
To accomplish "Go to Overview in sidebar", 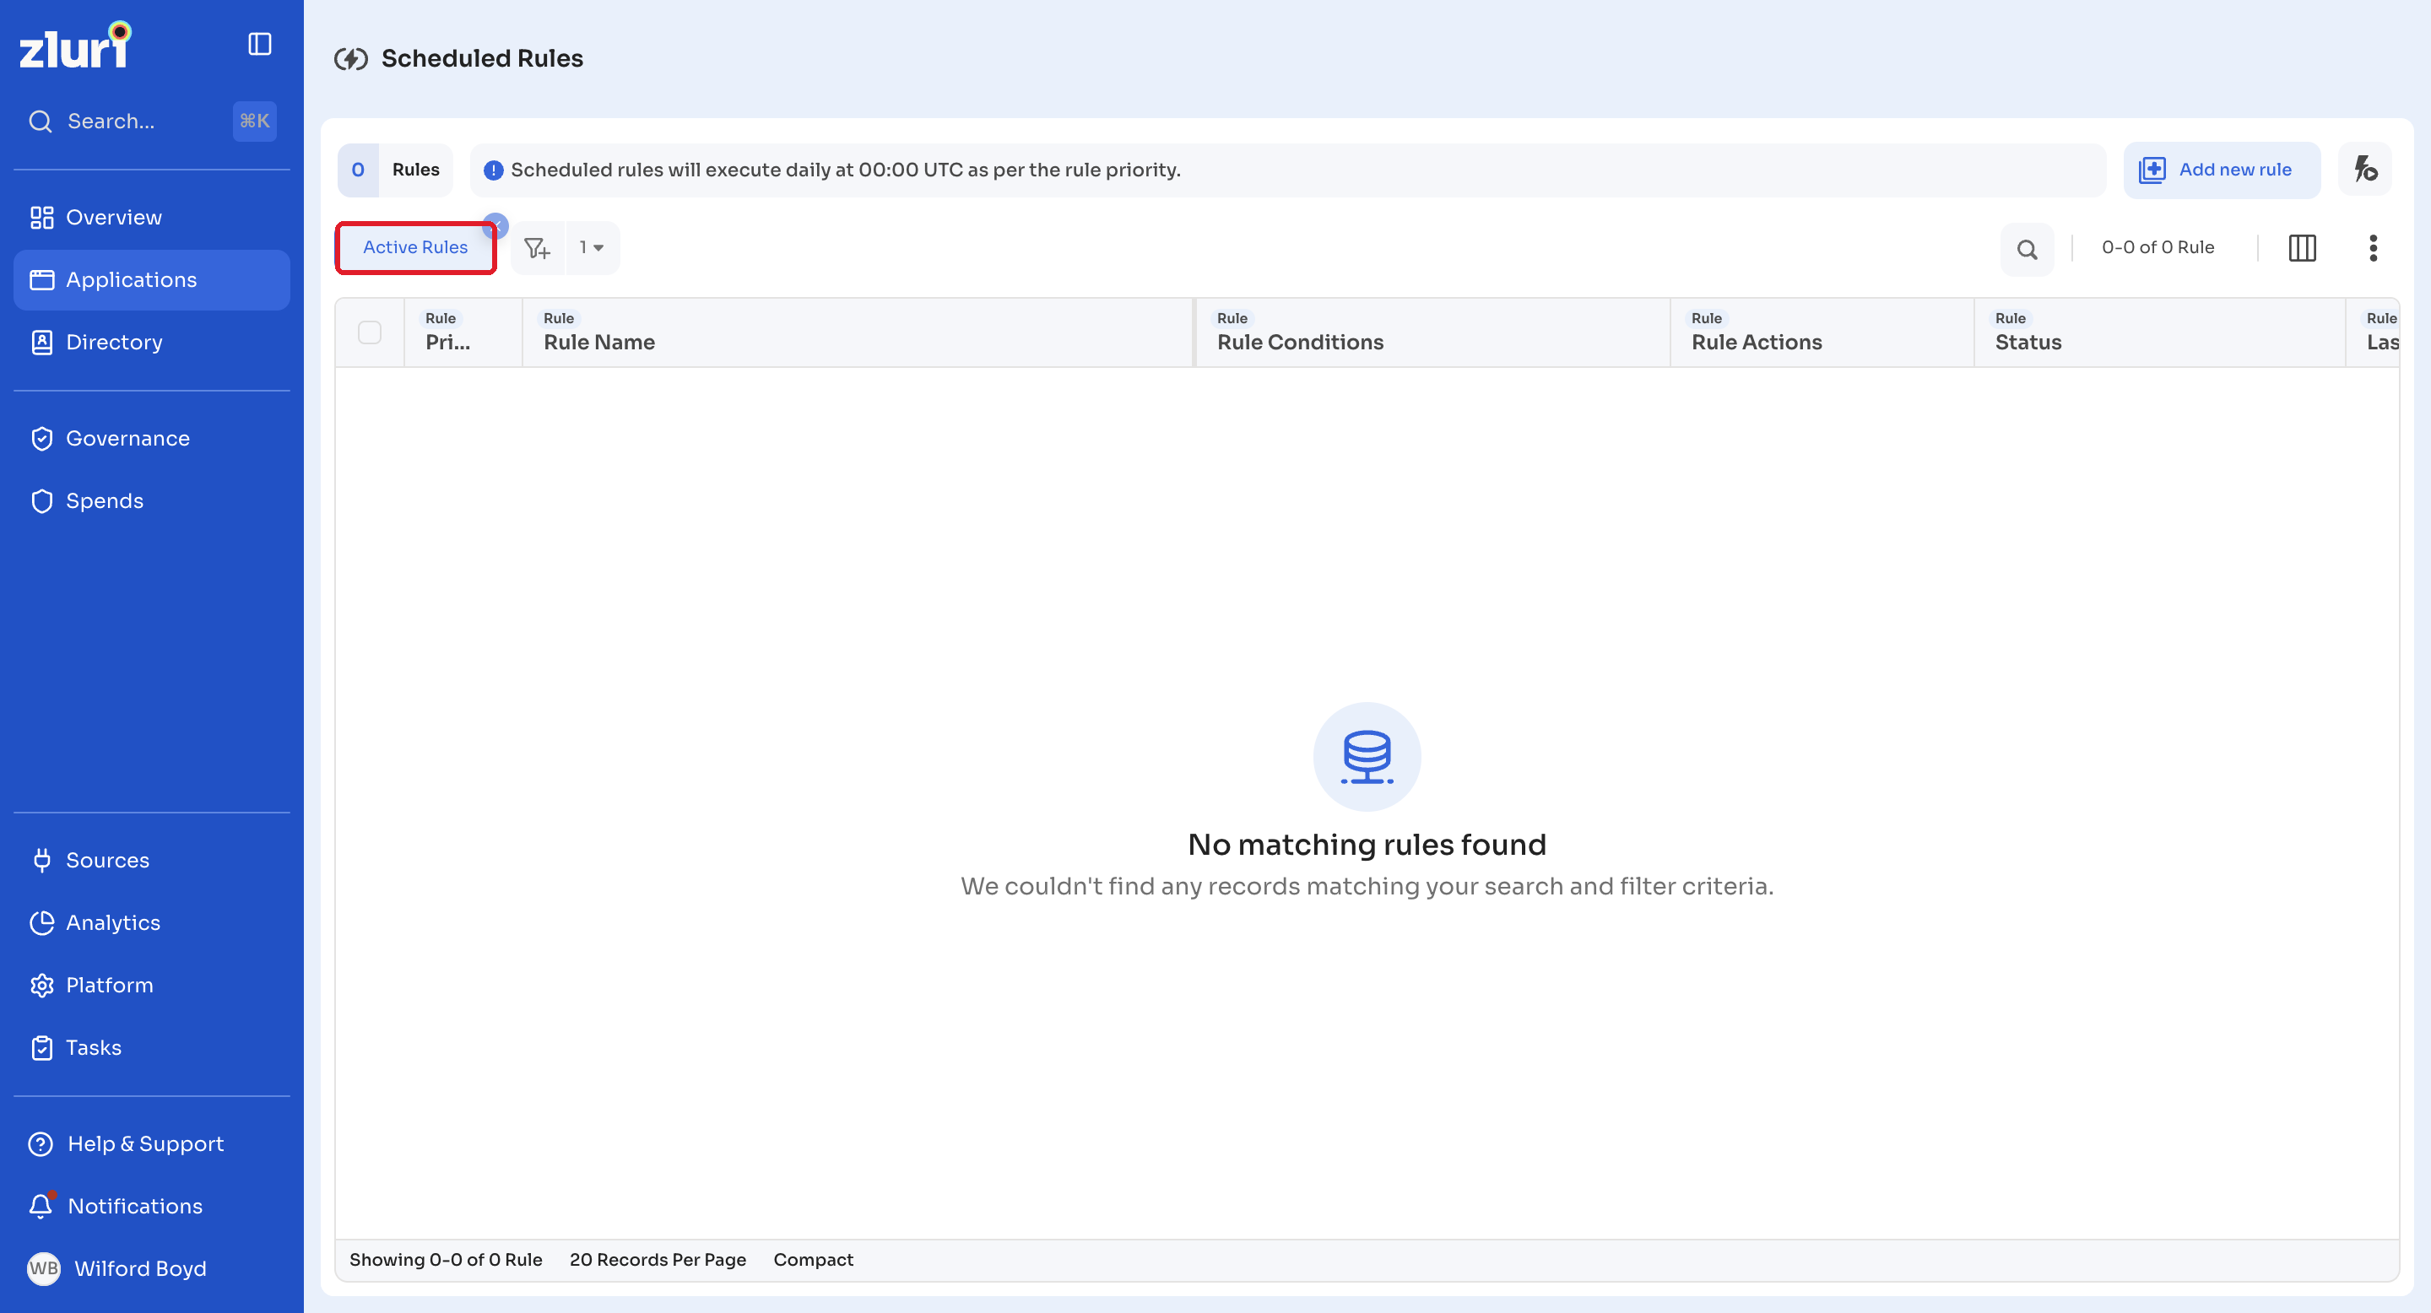I will 152,217.
